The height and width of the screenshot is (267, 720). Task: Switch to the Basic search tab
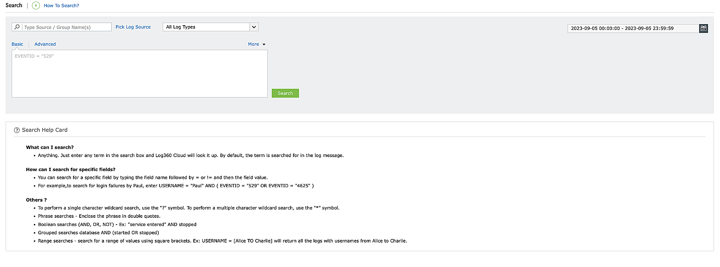click(17, 44)
